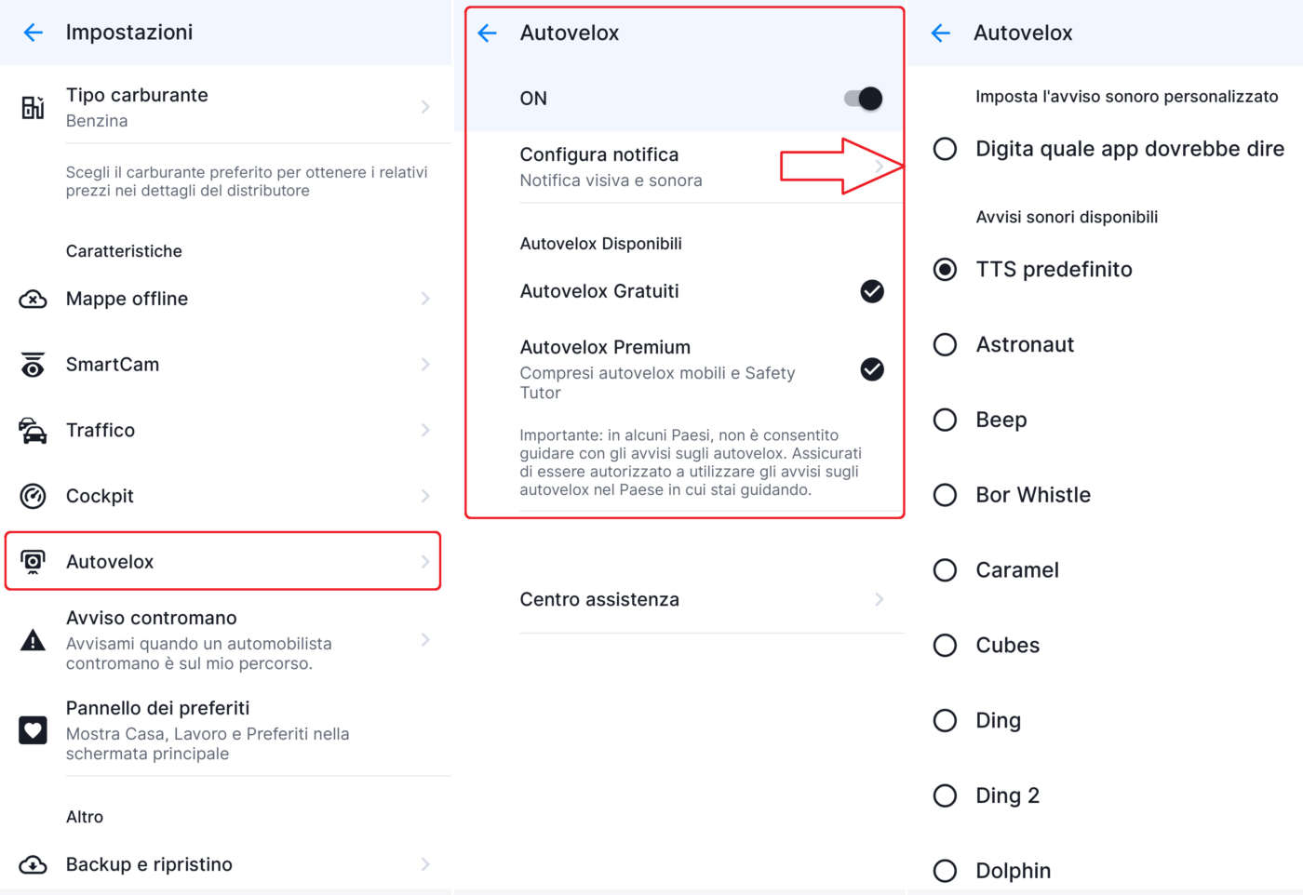Expand the Tipo carburante chevron
Screen dimensions: 1303x895
(425, 107)
